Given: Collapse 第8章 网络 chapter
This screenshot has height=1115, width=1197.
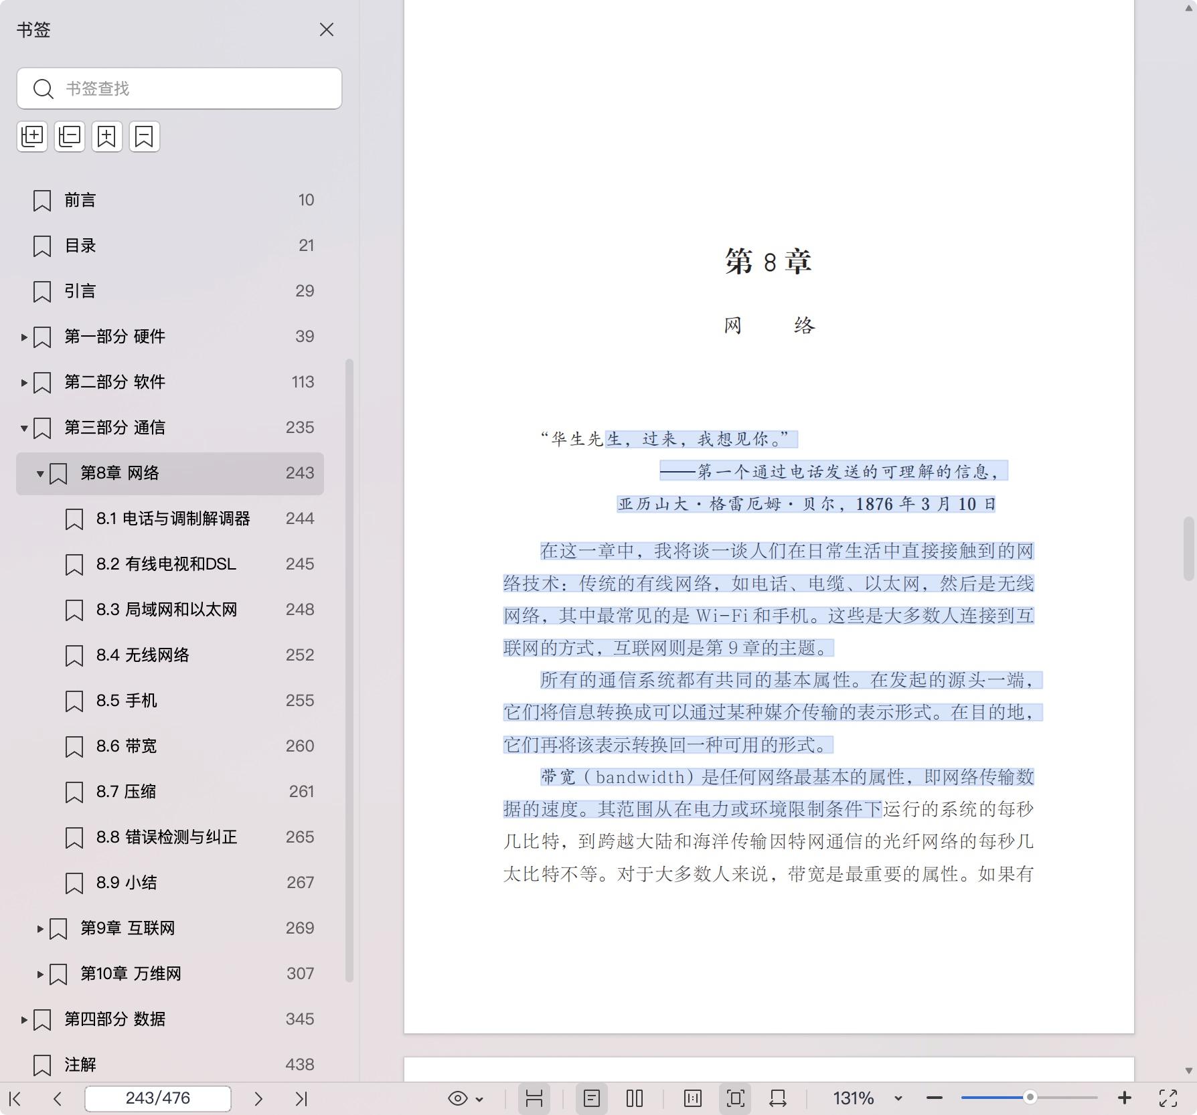Looking at the screenshot, I should pos(39,473).
